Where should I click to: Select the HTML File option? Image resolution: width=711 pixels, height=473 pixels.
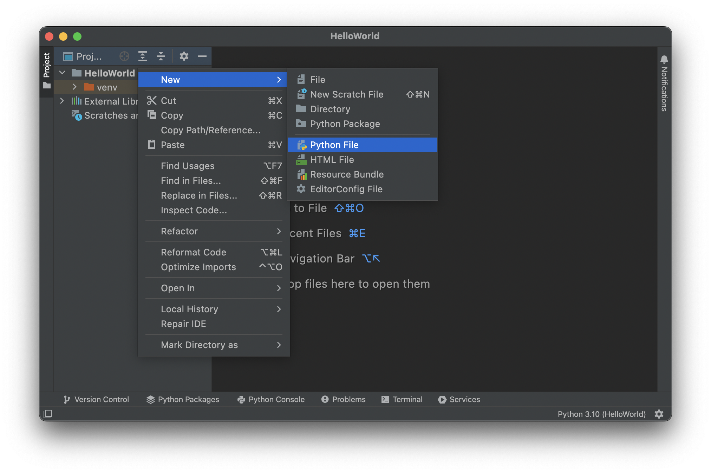point(332,159)
